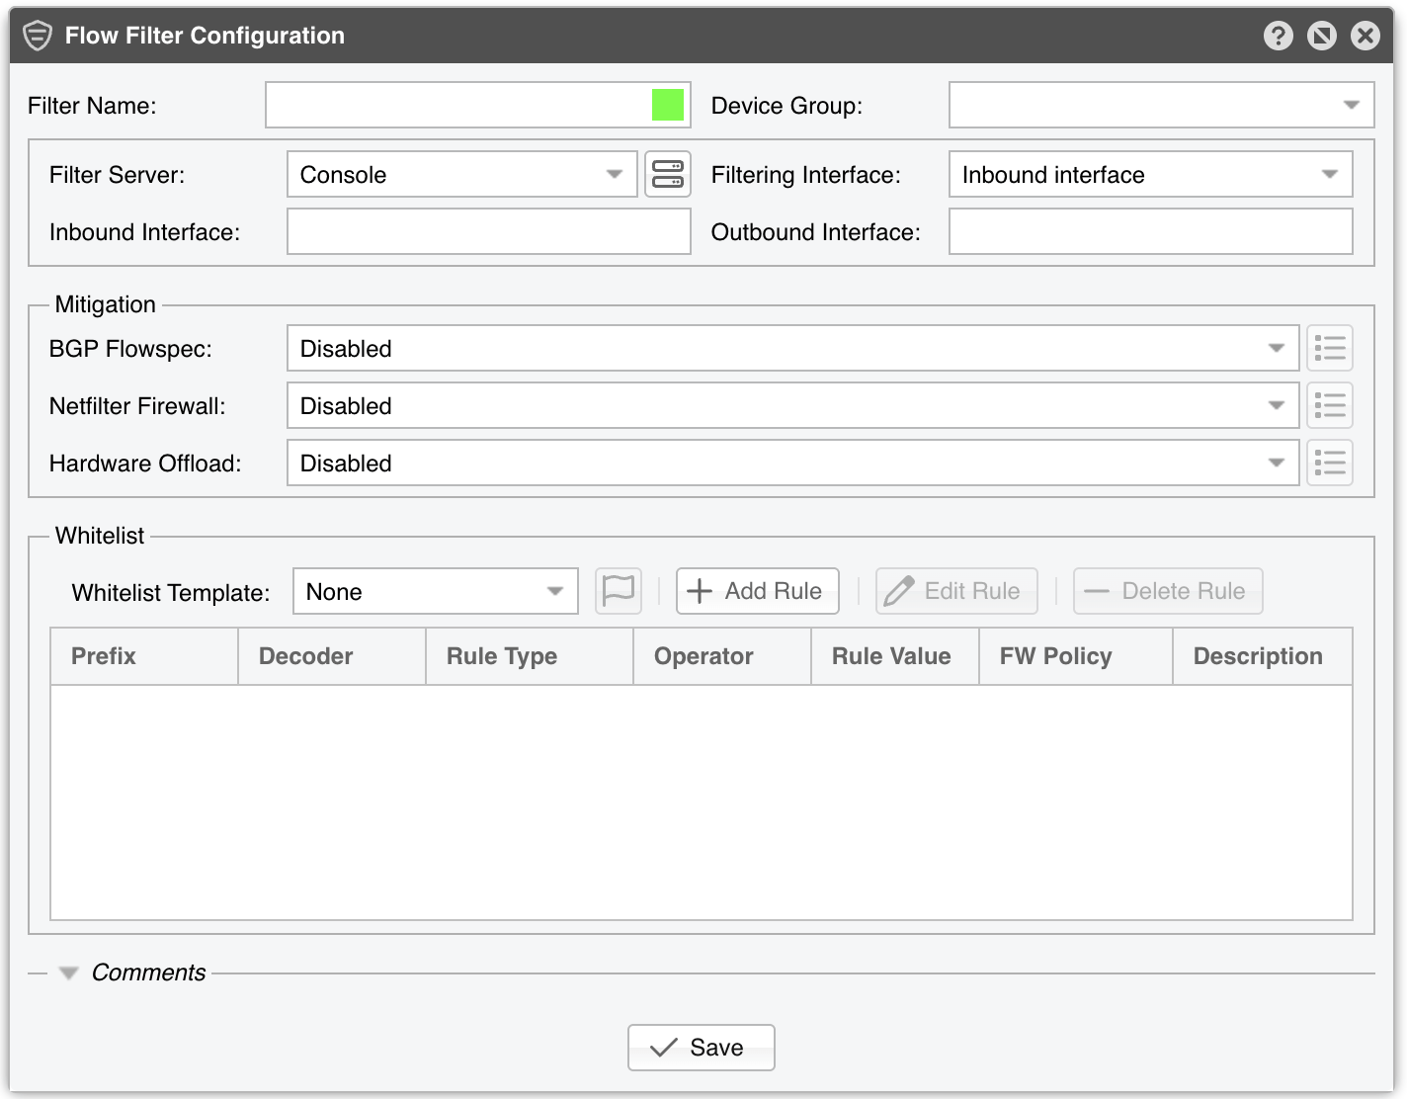Open the help question mark icon
This screenshot has width=1407, height=1099.
point(1278,36)
